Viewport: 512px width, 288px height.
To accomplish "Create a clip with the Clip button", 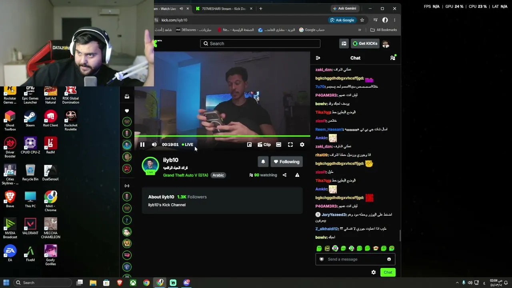I will pyautogui.click(x=264, y=145).
